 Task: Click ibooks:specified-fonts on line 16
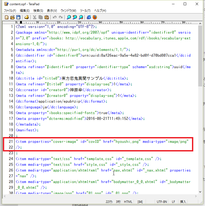click(x=72, y=113)
